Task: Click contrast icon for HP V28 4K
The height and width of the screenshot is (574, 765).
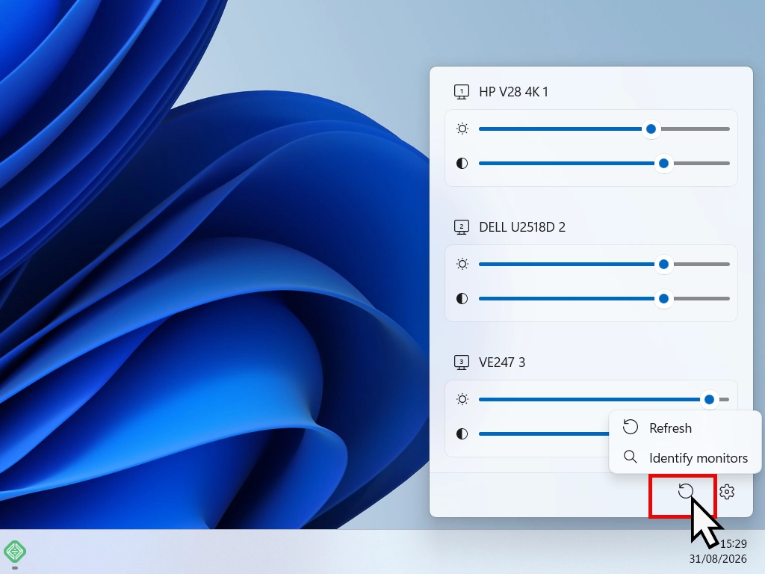Action: (x=462, y=164)
